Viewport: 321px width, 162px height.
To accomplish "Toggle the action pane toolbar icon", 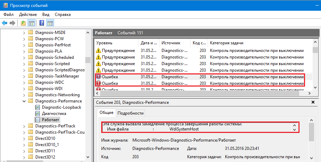I will pyautogui.click(x=50, y=23).
